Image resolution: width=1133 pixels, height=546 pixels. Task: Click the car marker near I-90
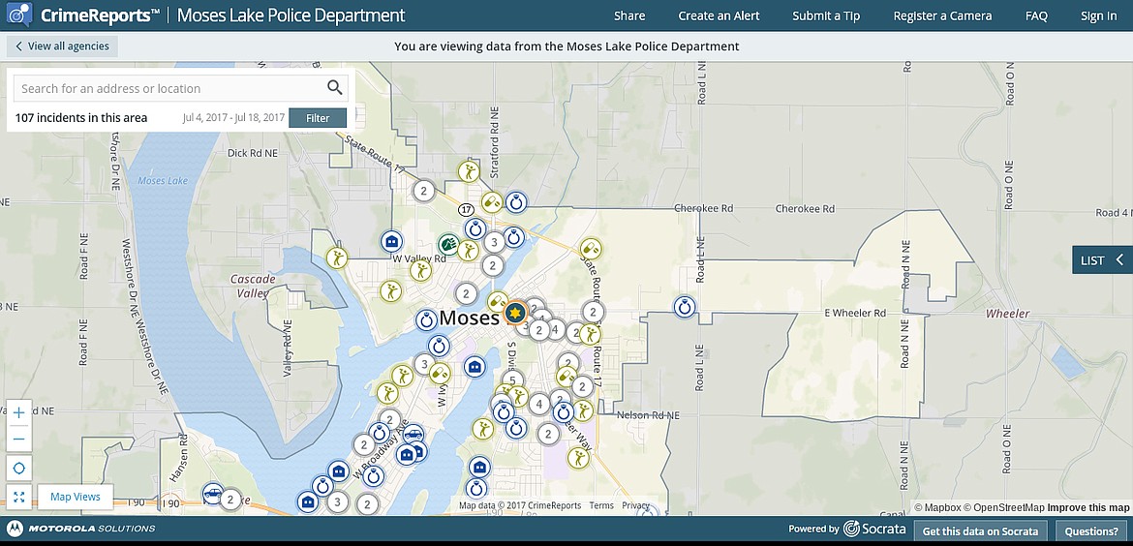click(x=212, y=495)
